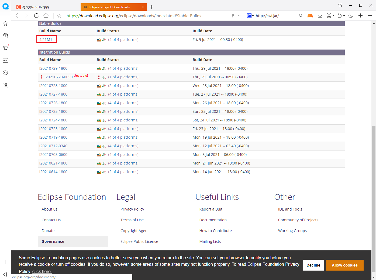This screenshot has height=280, width=376.
Task: Open the skin shirt icon in title bar
Action: [x=340, y=5]
